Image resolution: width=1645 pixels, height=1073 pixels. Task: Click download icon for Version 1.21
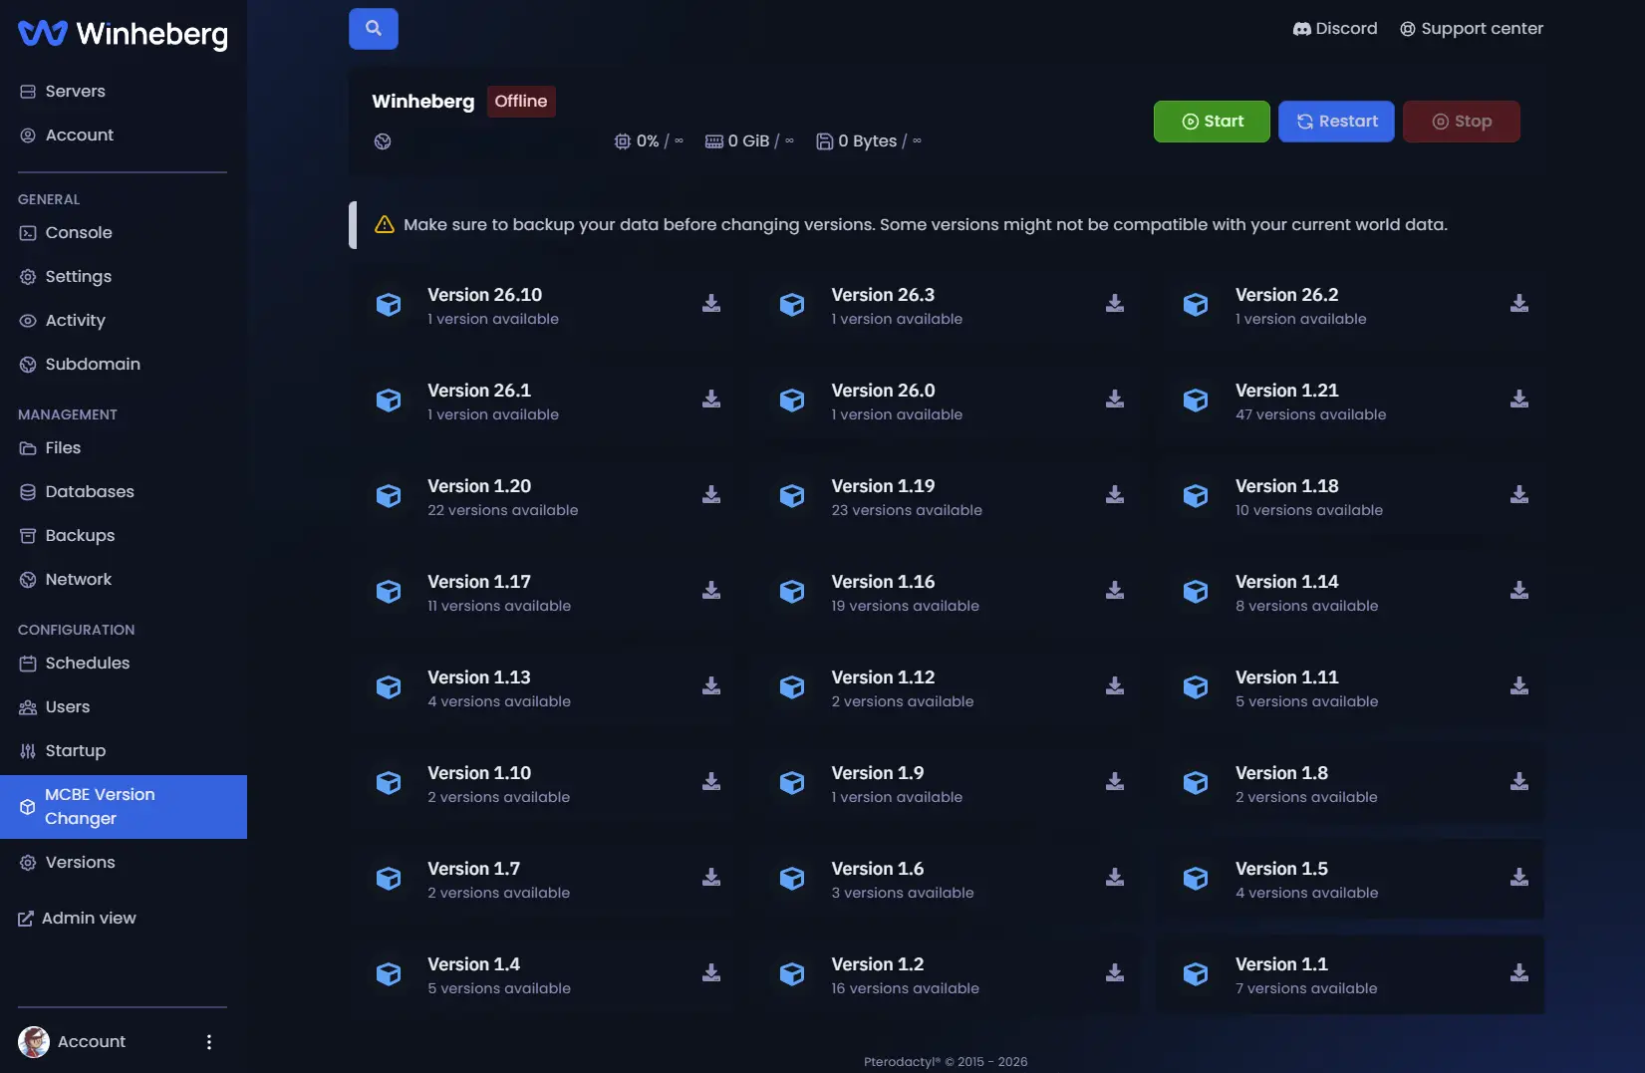click(x=1519, y=400)
